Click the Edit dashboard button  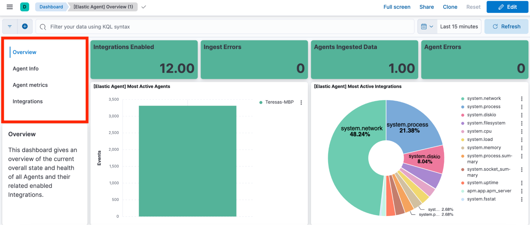coord(507,7)
